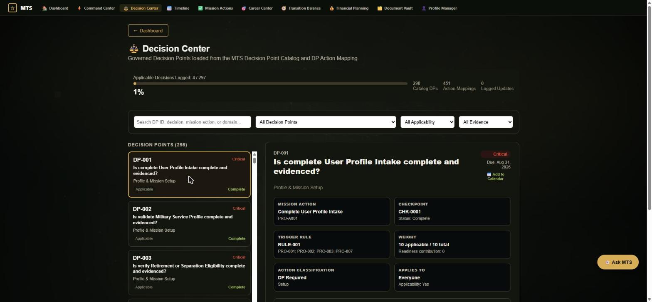The width and height of the screenshot is (652, 302).
Task: Select the DP-002 Military Service Profile card
Action: click(x=189, y=224)
